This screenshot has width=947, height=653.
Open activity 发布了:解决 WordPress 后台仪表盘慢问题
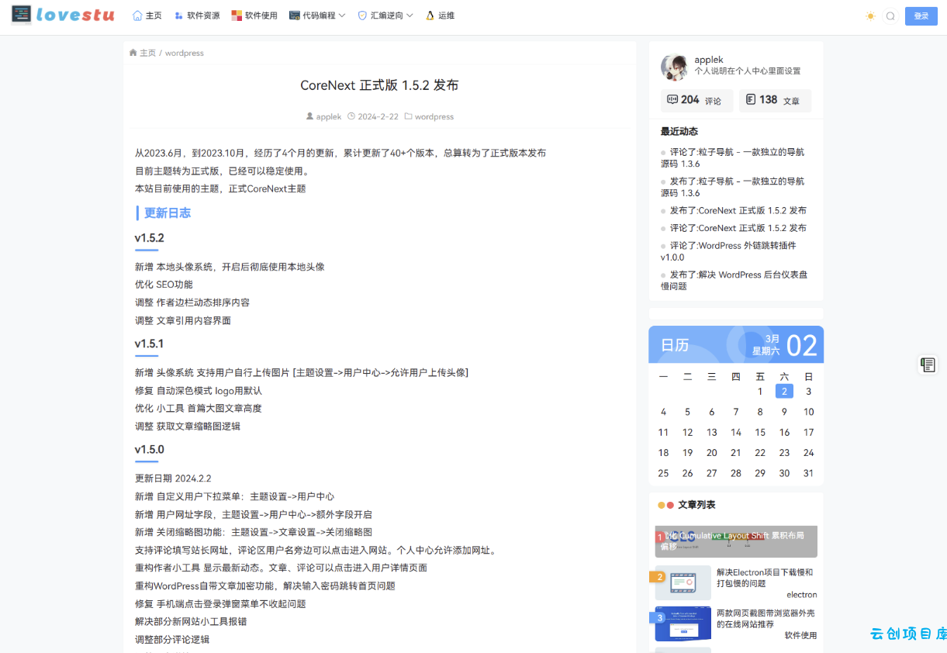coord(734,280)
